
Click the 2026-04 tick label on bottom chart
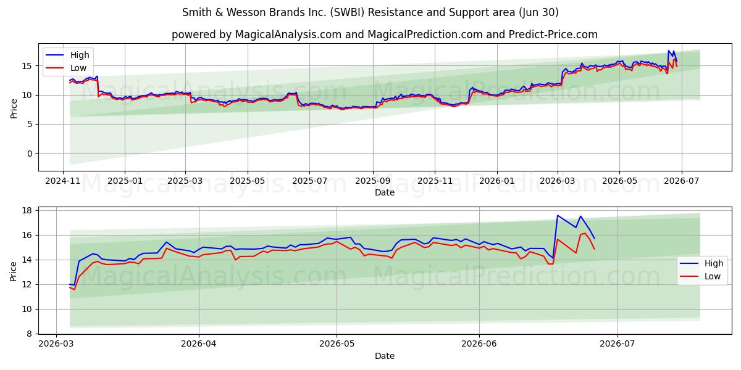199,344
